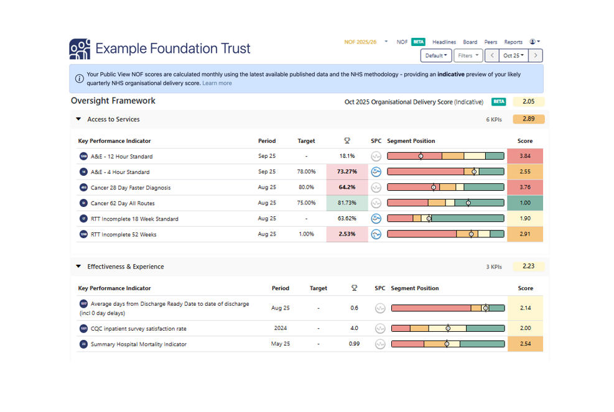Screen dimensions: 614x412
Task: Open the Headlines menu item
Action: 444,42
